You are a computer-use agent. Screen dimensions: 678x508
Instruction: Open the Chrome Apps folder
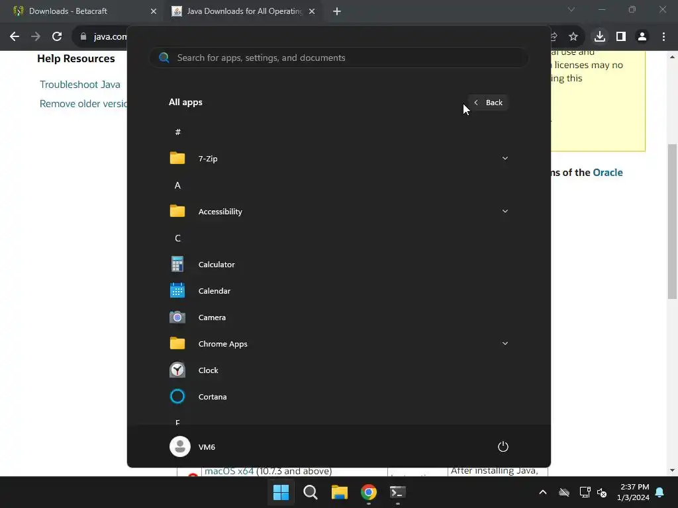coord(338,344)
